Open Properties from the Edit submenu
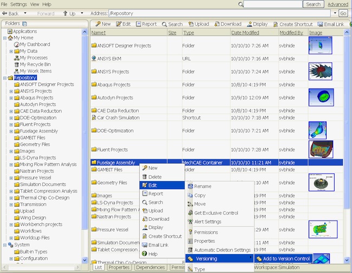This screenshot has width=352, height=273. 201,241
